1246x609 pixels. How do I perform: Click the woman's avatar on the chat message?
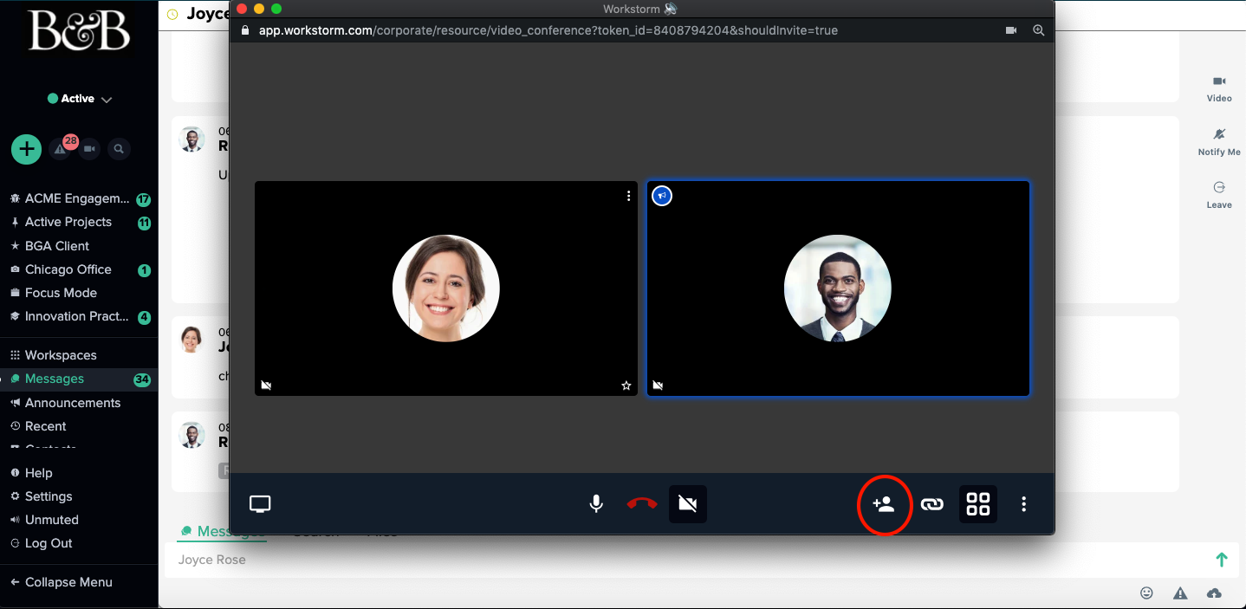click(x=191, y=340)
